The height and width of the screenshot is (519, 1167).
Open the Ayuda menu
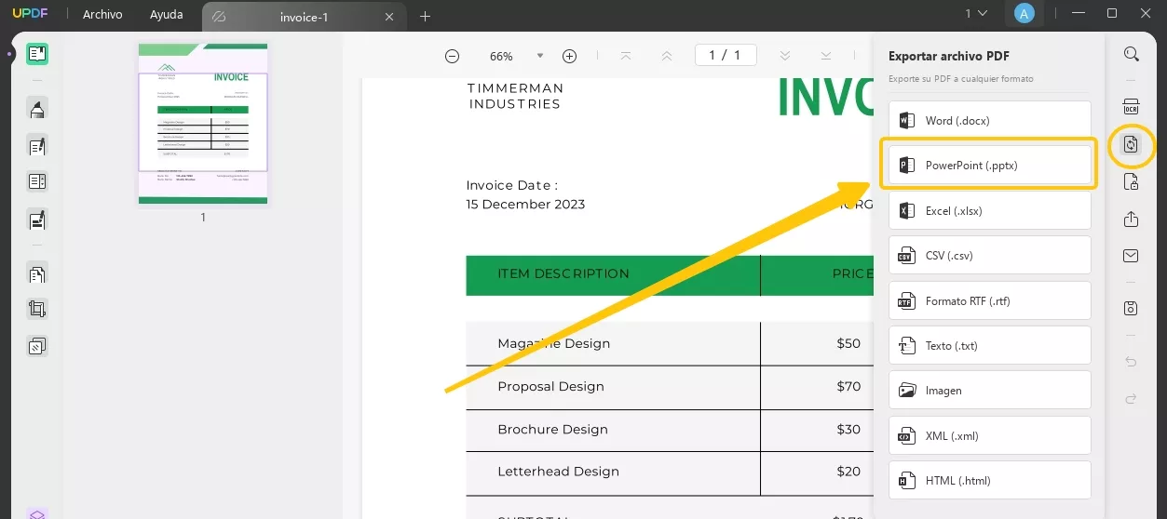[167, 15]
